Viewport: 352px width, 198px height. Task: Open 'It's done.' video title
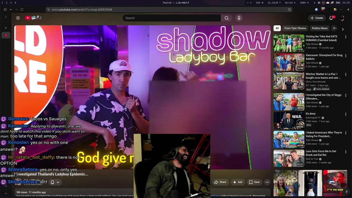point(311,114)
